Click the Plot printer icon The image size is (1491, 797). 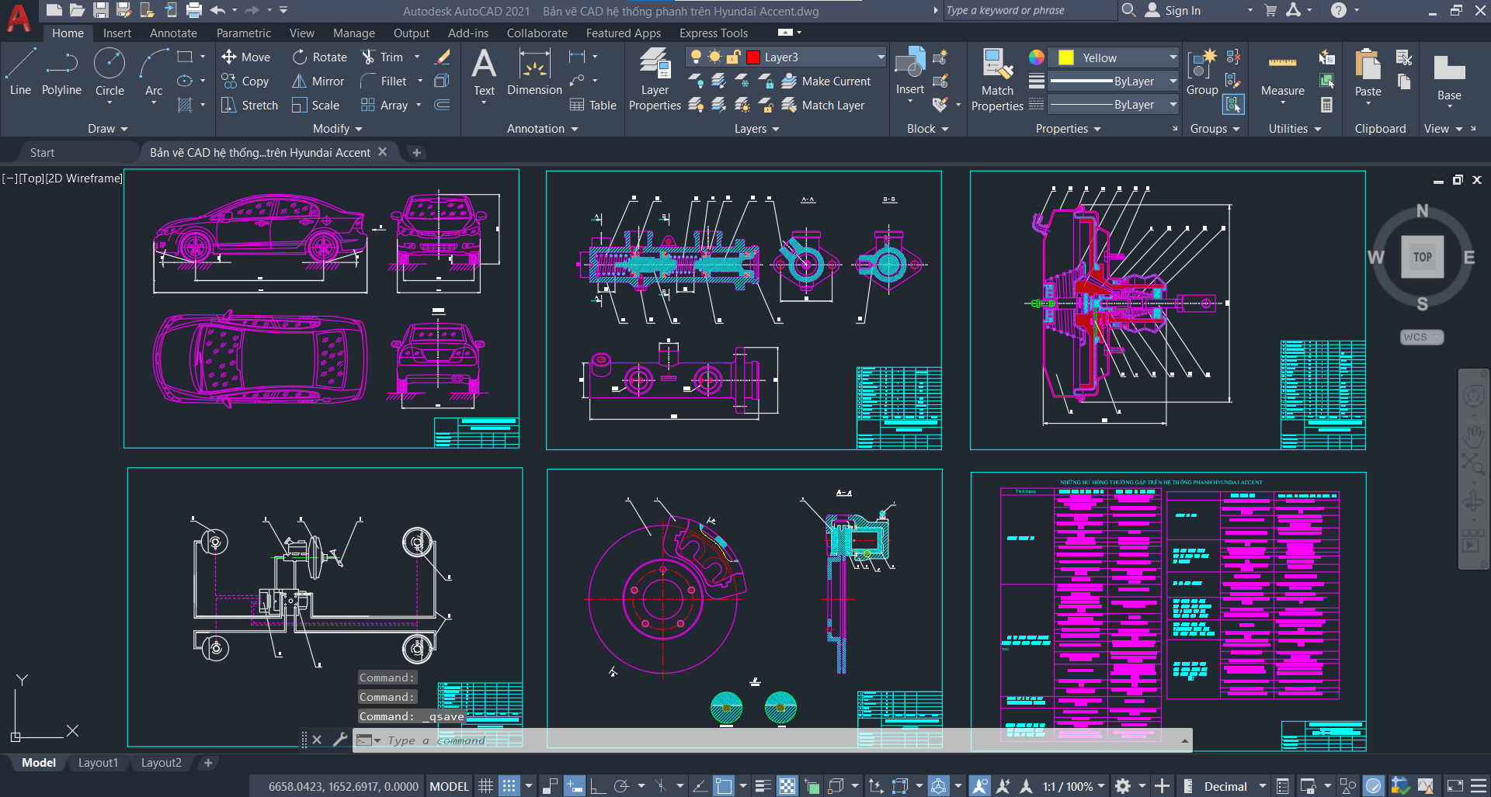point(194,10)
